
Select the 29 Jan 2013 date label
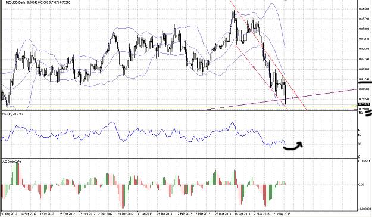pyautogui.click(x=165, y=214)
